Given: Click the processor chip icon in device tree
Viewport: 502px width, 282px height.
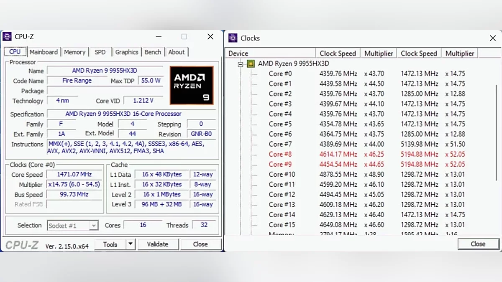Looking at the screenshot, I should [251, 64].
